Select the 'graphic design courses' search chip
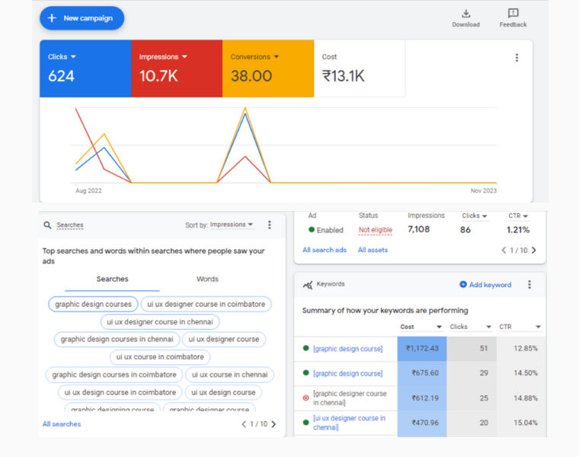579x457 pixels. [x=93, y=304]
